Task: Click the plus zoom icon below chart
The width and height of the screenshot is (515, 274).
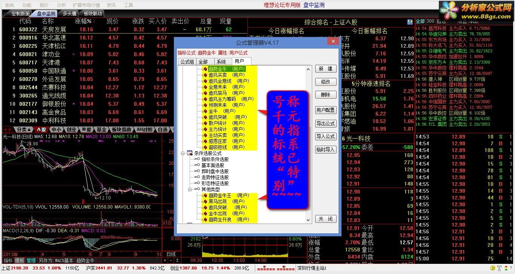Action: [x=165, y=260]
